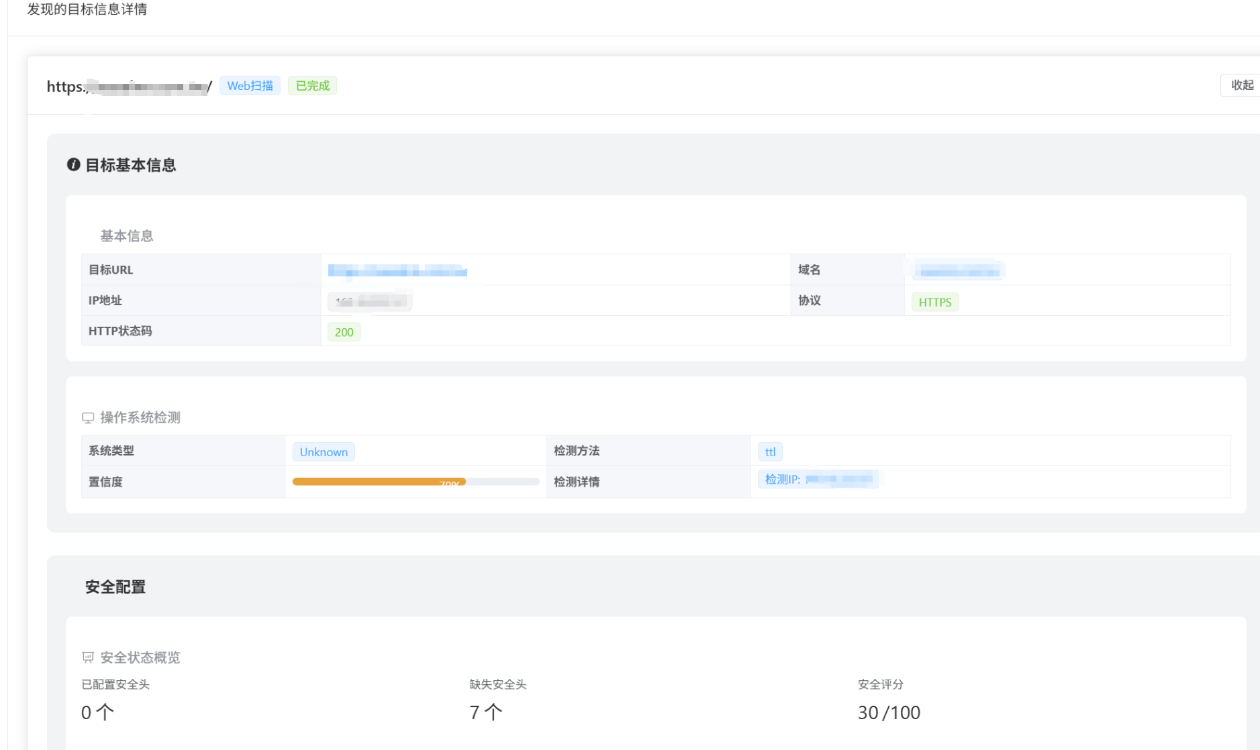Open the blurred 目标URL link
The height and width of the screenshot is (750, 1260).
tap(397, 270)
